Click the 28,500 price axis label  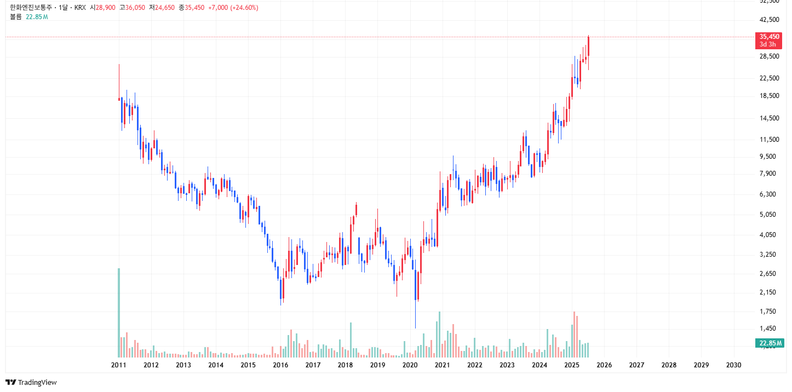[769, 56]
